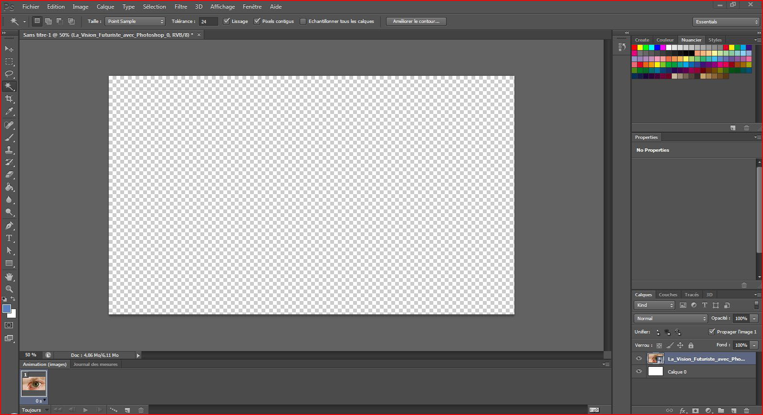Click Intersect with selection mode icon
The height and width of the screenshot is (415, 763).
coord(71,21)
